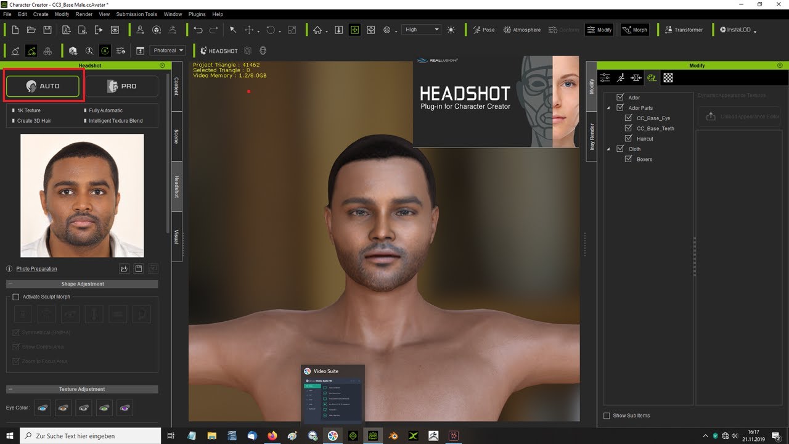Viewport: 789px width, 444px height.
Task: Launch the Headshot plug-in from toolbar
Action: [x=218, y=51]
